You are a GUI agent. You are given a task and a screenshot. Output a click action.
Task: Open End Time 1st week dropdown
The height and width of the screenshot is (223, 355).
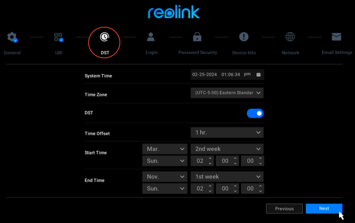click(x=227, y=177)
